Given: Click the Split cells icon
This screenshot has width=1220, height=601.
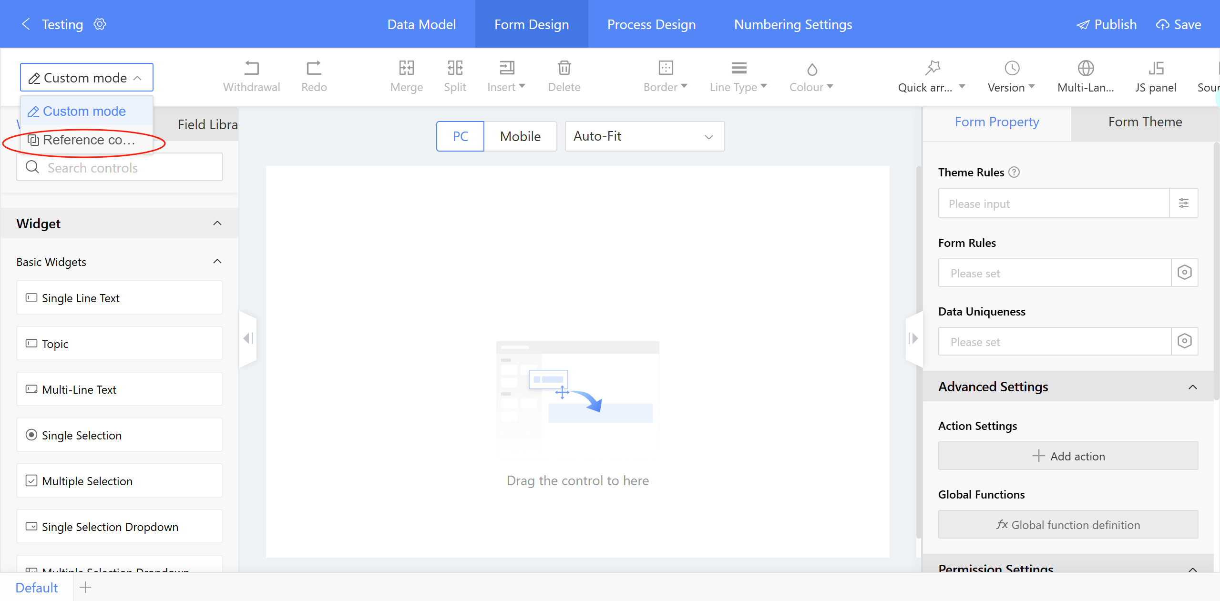Looking at the screenshot, I should click(x=455, y=68).
